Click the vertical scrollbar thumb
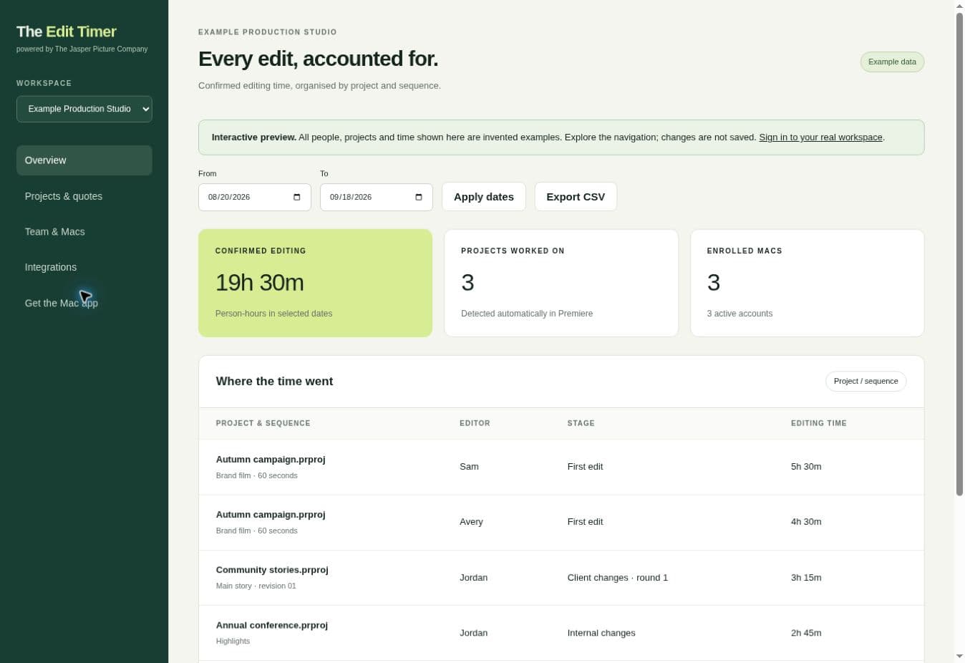The width and height of the screenshot is (965, 663). [959, 253]
